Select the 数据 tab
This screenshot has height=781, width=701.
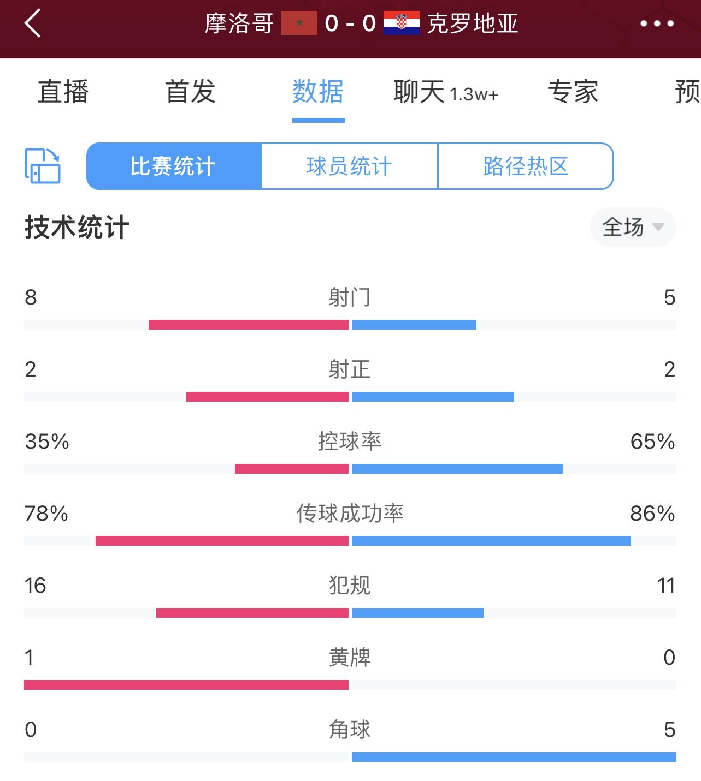[318, 92]
